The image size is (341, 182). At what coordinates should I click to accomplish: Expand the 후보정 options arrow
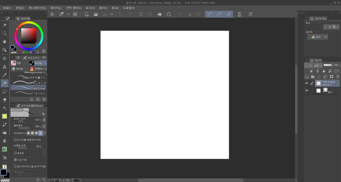click(44, 153)
